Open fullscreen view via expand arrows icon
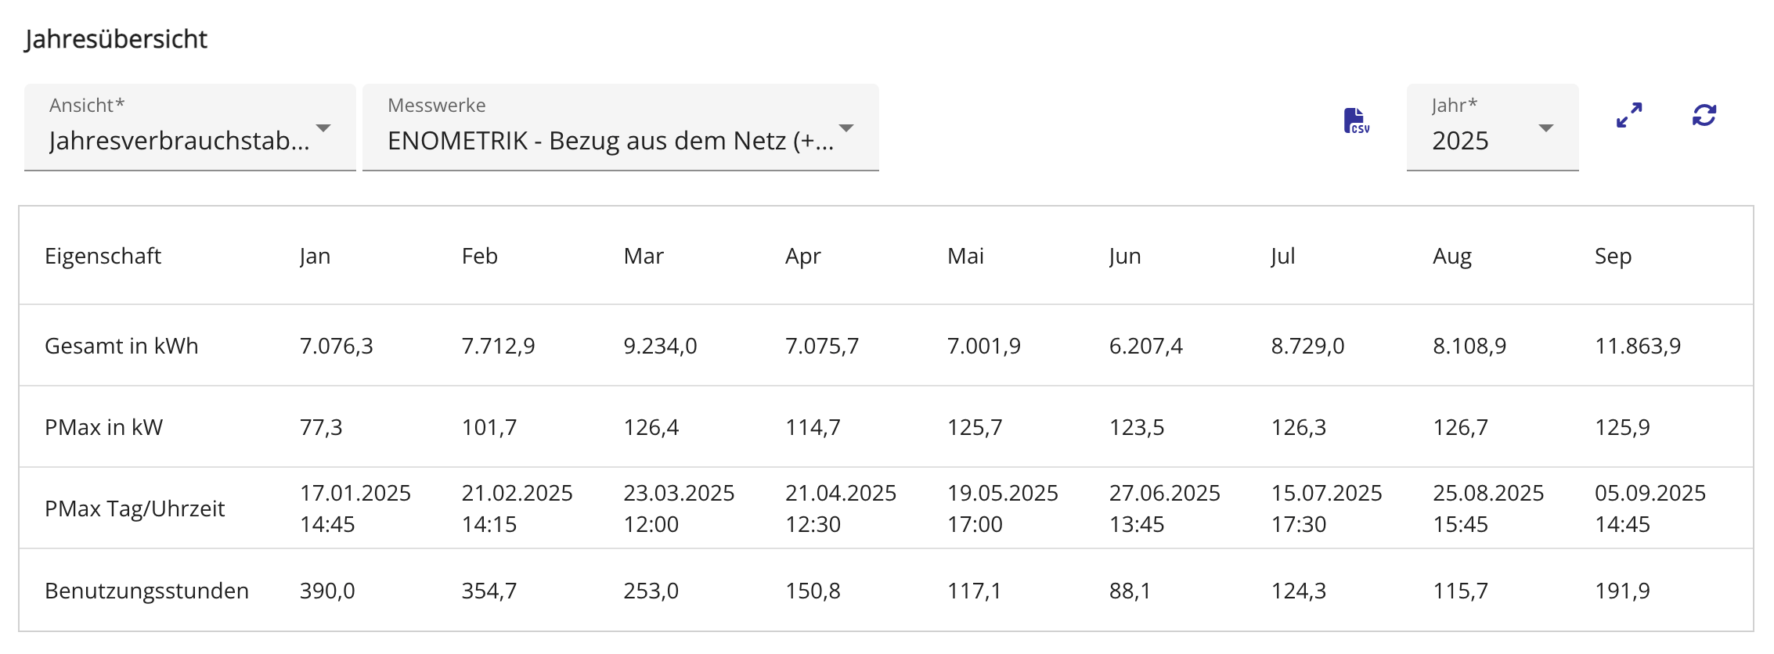 pos(1629,117)
